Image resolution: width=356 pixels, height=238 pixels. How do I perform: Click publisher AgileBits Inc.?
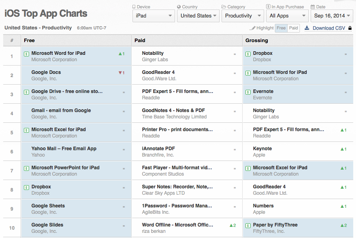[x=156, y=212]
